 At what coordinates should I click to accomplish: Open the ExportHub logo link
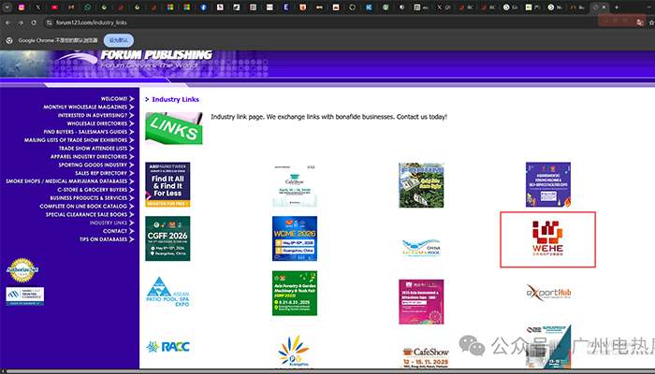(547, 294)
